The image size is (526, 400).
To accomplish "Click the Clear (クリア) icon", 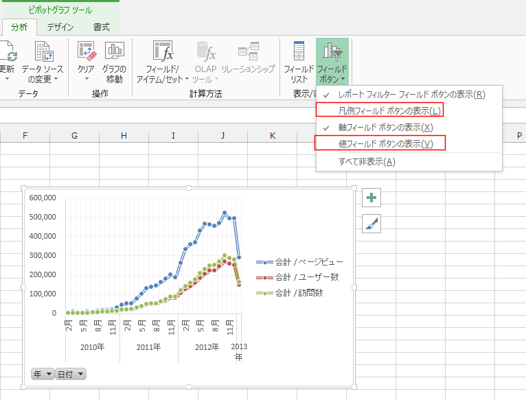I will [87, 51].
